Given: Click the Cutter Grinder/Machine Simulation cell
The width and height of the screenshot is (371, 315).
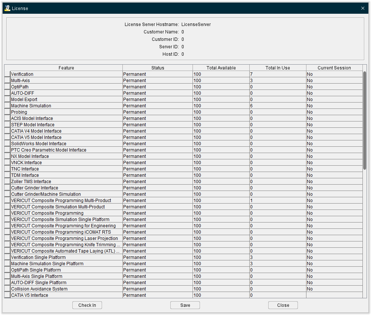Looking at the screenshot, I should click(66, 194).
